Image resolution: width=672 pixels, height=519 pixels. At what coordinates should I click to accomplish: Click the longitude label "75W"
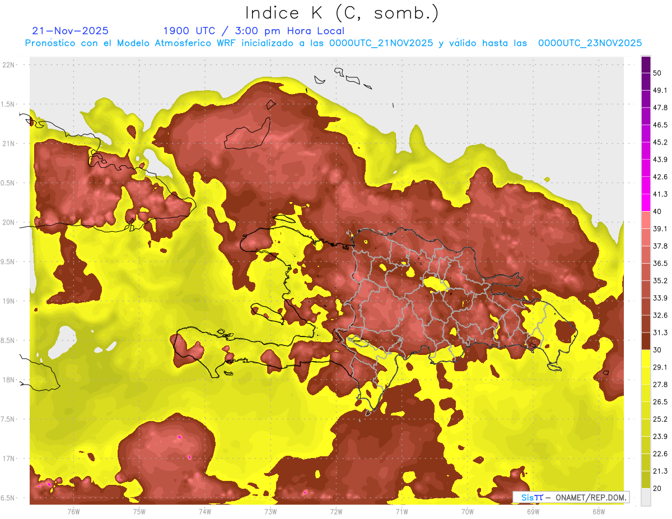139,512
